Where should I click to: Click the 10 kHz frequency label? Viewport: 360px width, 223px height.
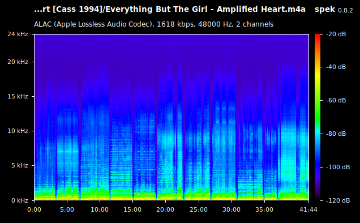[x=18, y=131]
